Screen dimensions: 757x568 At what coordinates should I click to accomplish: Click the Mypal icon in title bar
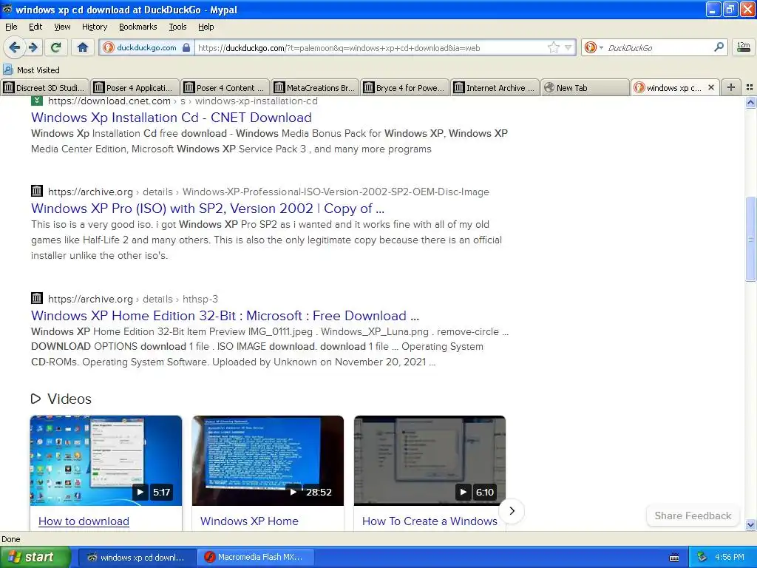pos(7,9)
